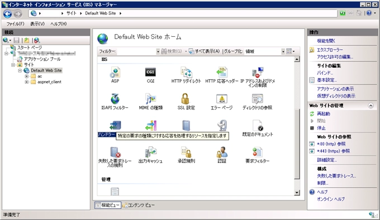Expand the aspnet_client folder node
This screenshot has height=220, width=380.
(27, 82)
